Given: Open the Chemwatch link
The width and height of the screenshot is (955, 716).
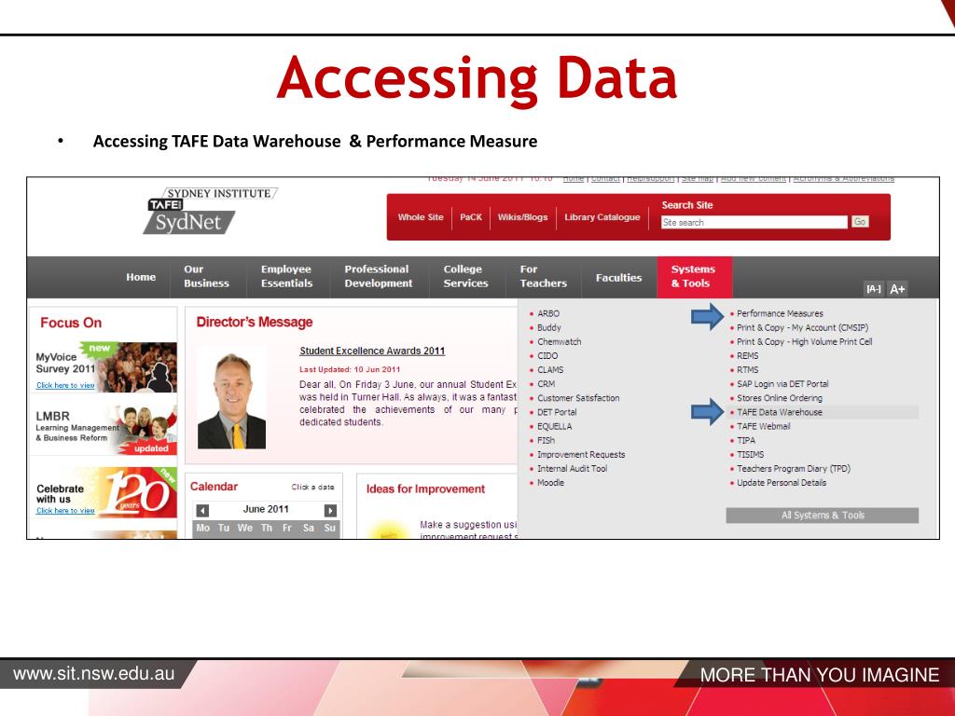Looking at the screenshot, I should coord(559,341).
